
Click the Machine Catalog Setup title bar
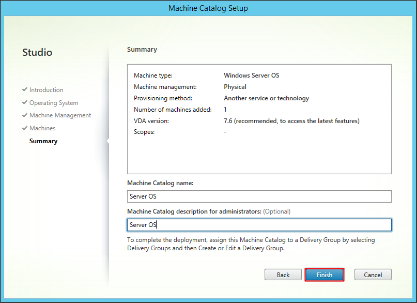click(208, 8)
